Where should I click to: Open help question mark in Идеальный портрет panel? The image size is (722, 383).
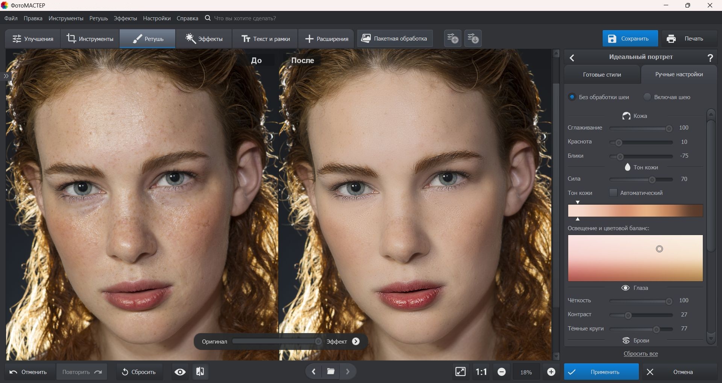710,57
